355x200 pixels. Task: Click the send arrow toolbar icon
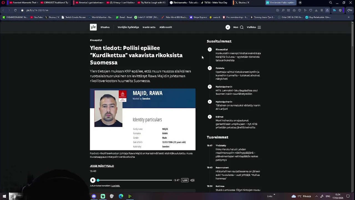coord(305,10)
